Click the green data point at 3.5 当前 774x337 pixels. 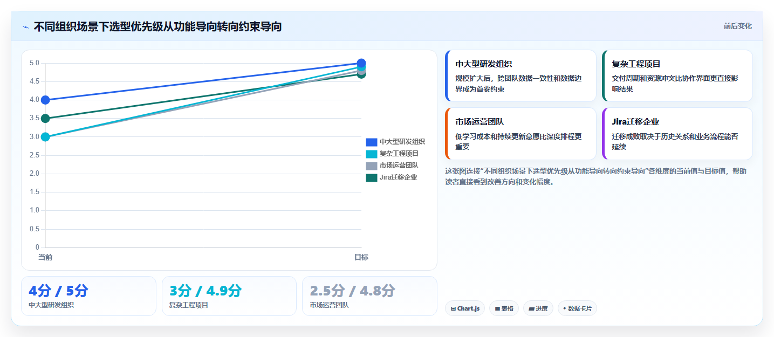pos(45,119)
